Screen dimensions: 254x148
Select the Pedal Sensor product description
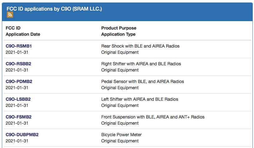tap(143, 81)
